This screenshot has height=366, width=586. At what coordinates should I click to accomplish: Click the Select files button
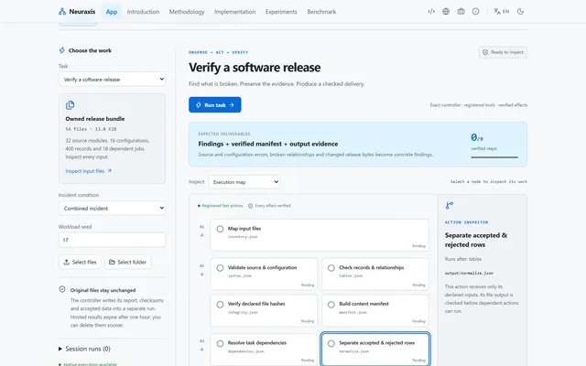tap(80, 263)
